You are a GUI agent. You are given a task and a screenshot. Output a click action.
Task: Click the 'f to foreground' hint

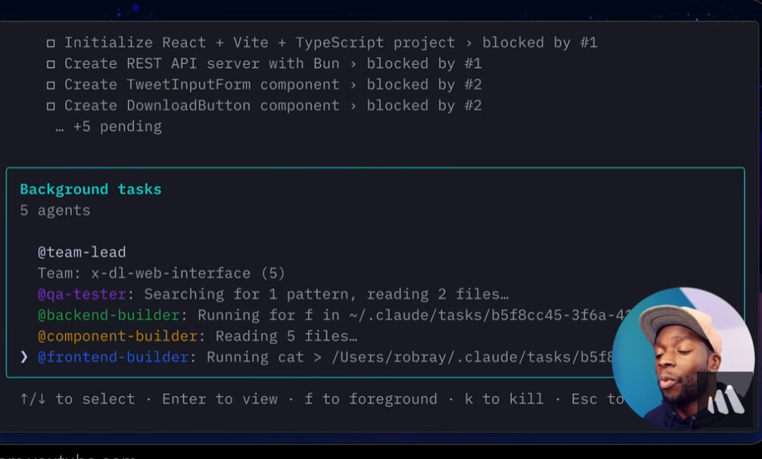tap(370, 399)
